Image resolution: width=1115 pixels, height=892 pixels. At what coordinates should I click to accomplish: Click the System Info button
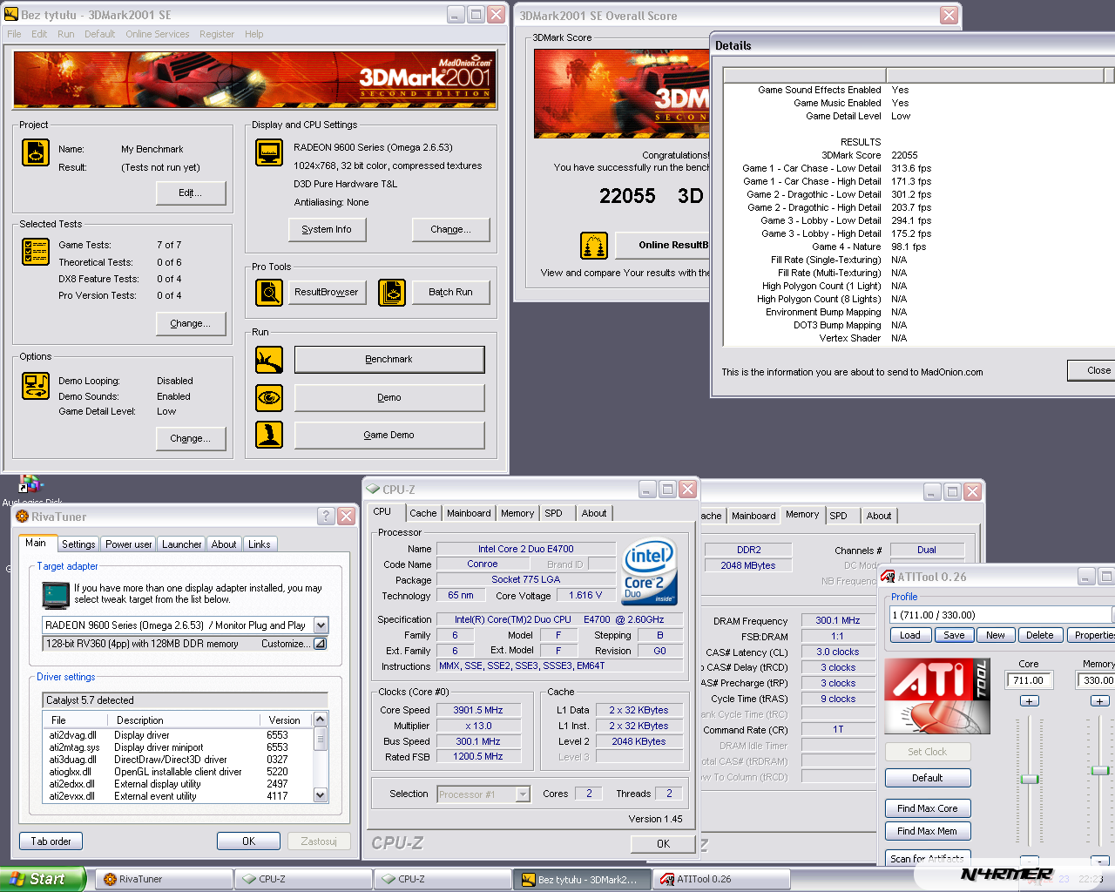click(327, 230)
